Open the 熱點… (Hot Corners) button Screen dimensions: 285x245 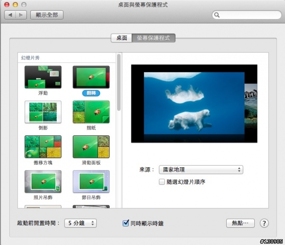click(240, 223)
